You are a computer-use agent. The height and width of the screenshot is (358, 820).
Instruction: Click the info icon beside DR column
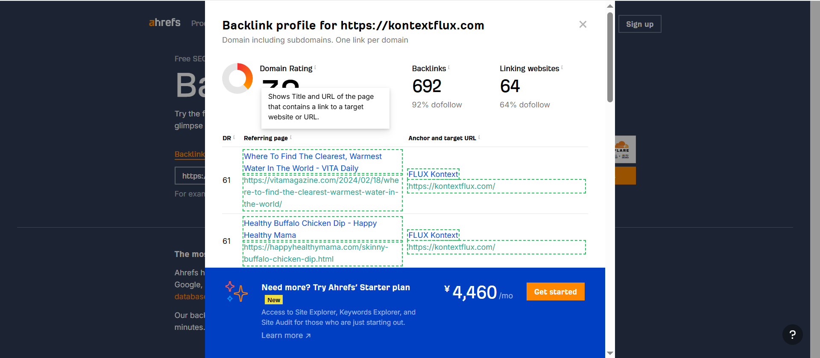[x=234, y=137]
